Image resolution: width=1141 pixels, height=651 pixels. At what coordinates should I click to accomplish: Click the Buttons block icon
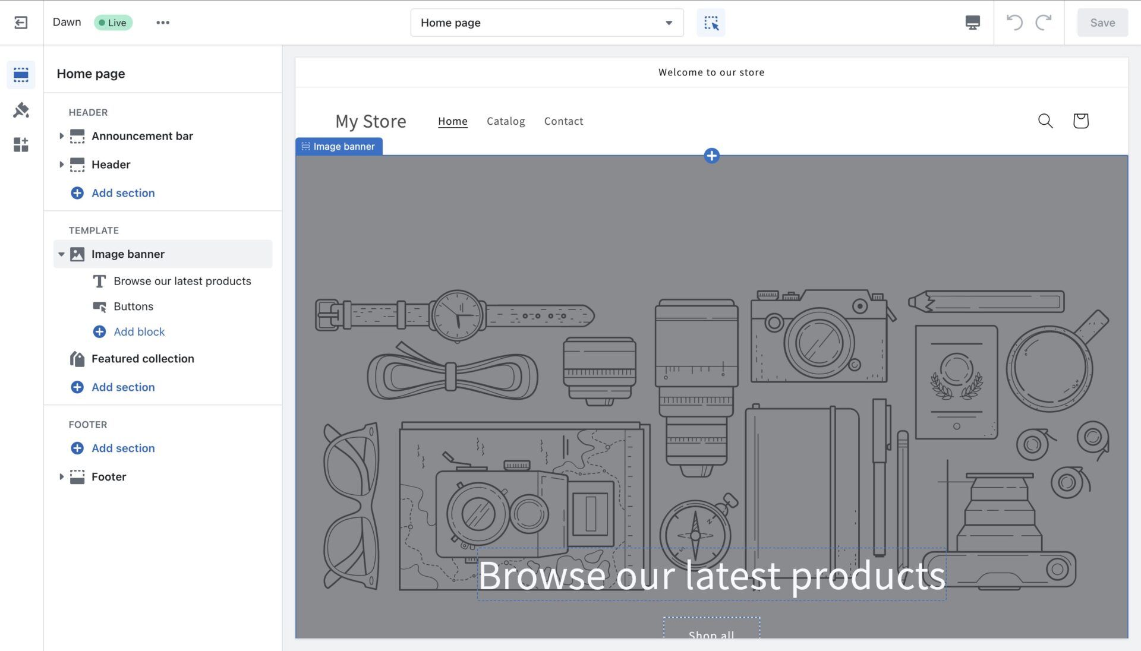click(x=99, y=306)
